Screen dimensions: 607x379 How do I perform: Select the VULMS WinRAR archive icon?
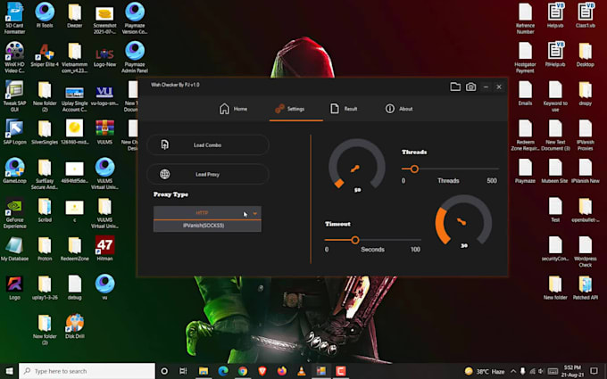coord(105,132)
